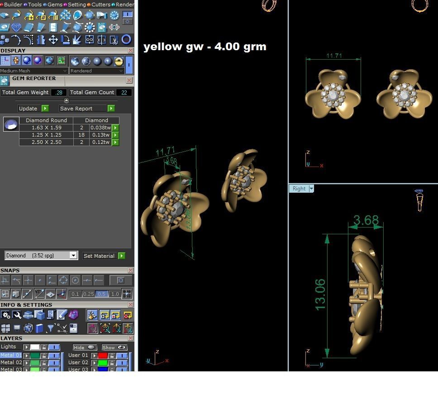Screen dimensions: 438x408
Task: Open the Render menu
Action: click(x=123, y=5)
